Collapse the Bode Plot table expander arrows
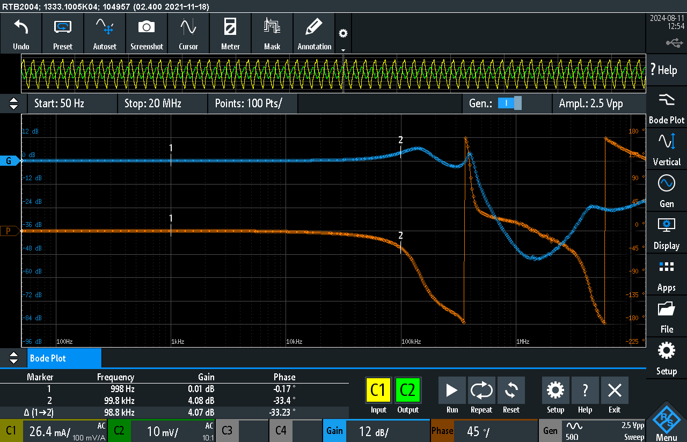The height and width of the screenshot is (442, 687). point(13,358)
